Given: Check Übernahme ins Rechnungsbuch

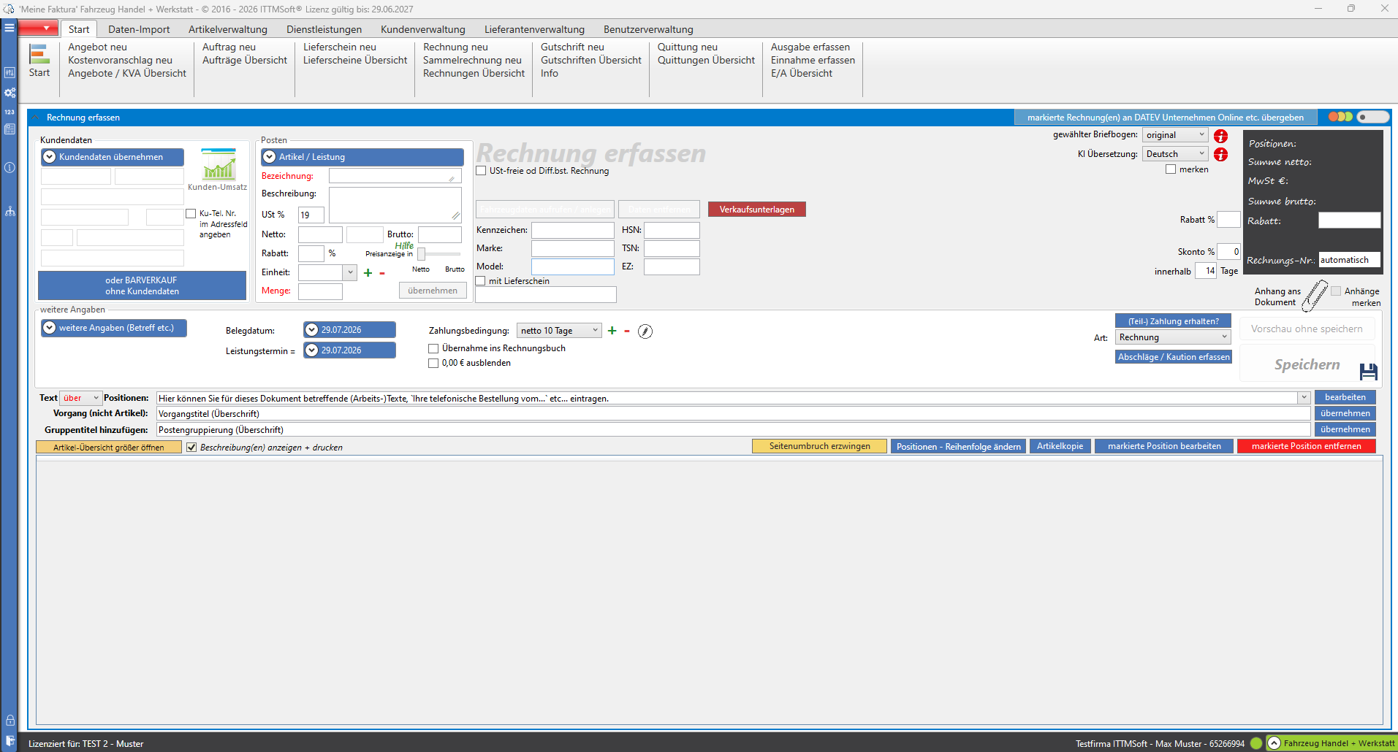Looking at the screenshot, I should pos(433,349).
